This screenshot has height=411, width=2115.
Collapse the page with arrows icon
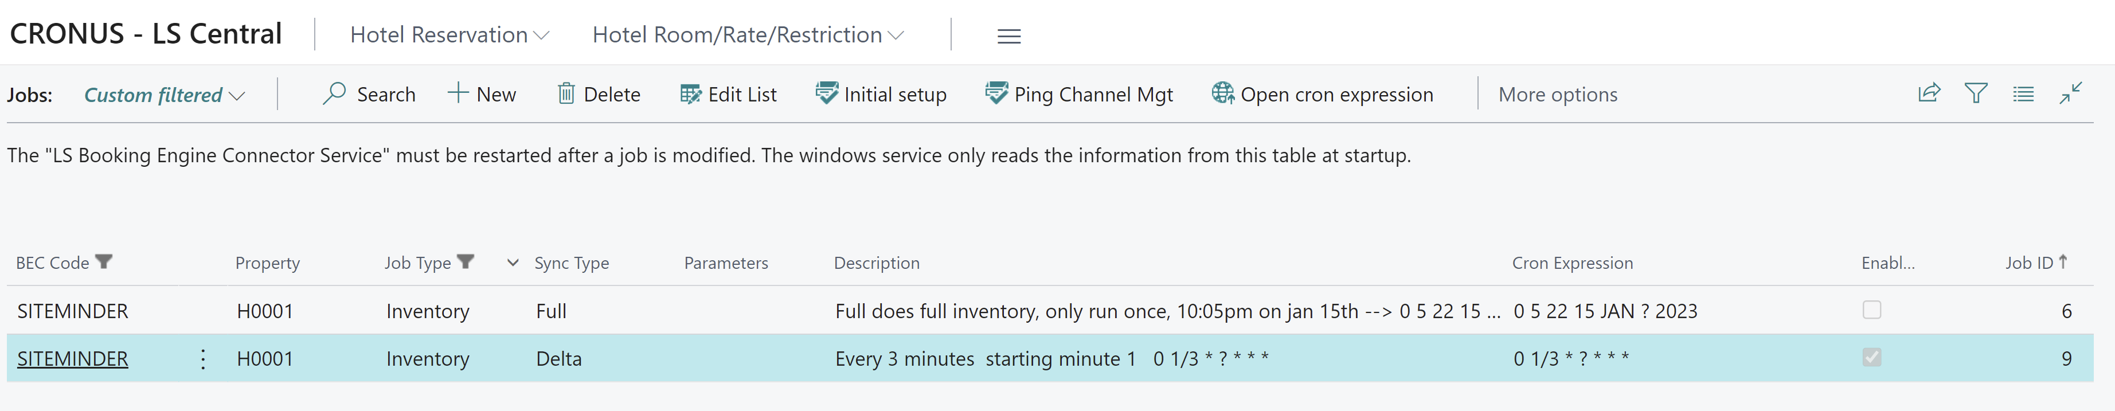pyautogui.click(x=2071, y=93)
